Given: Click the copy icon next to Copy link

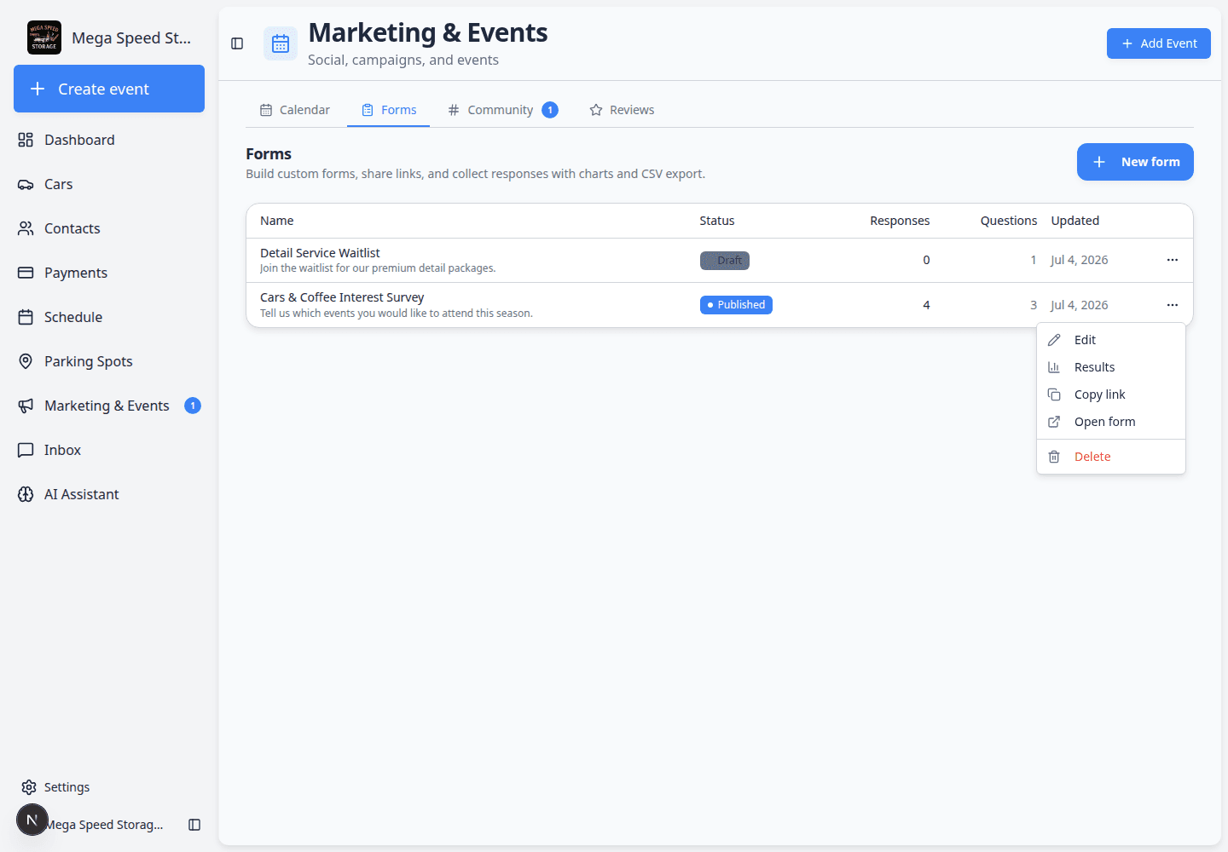Looking at the screenshot, I should [x=1054, y=394].
